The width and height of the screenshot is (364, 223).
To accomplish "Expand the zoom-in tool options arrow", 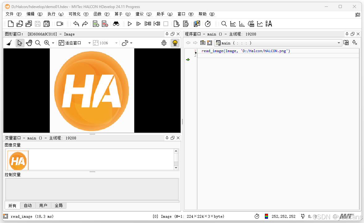I will pyautogui.click(x=53, y=43).
